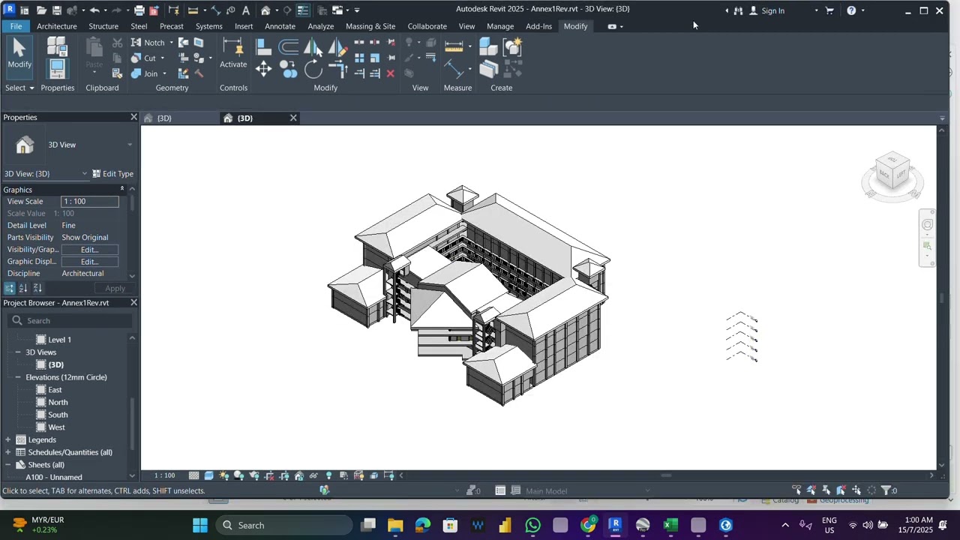Select the Align tool

click(263, 47)
